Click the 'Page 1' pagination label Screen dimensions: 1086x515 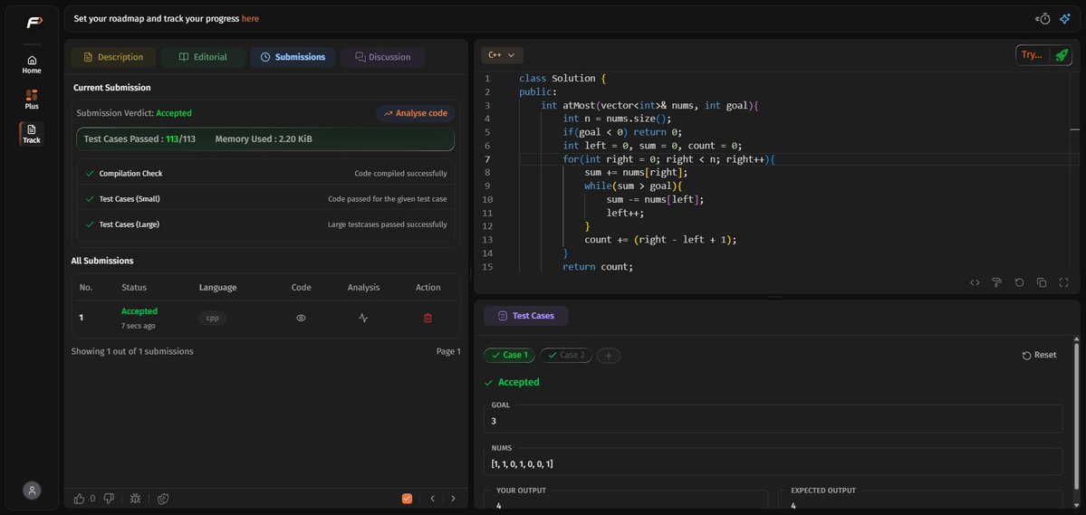(x=448, y=352)
